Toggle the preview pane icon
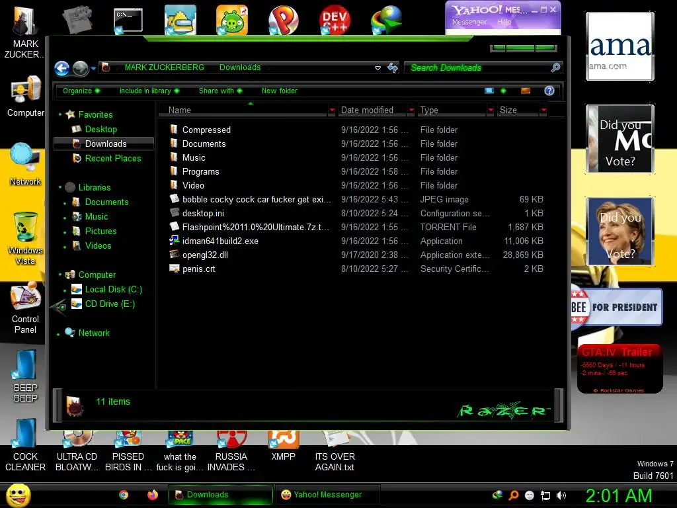The image size is (677, 508). click(526, 91)
